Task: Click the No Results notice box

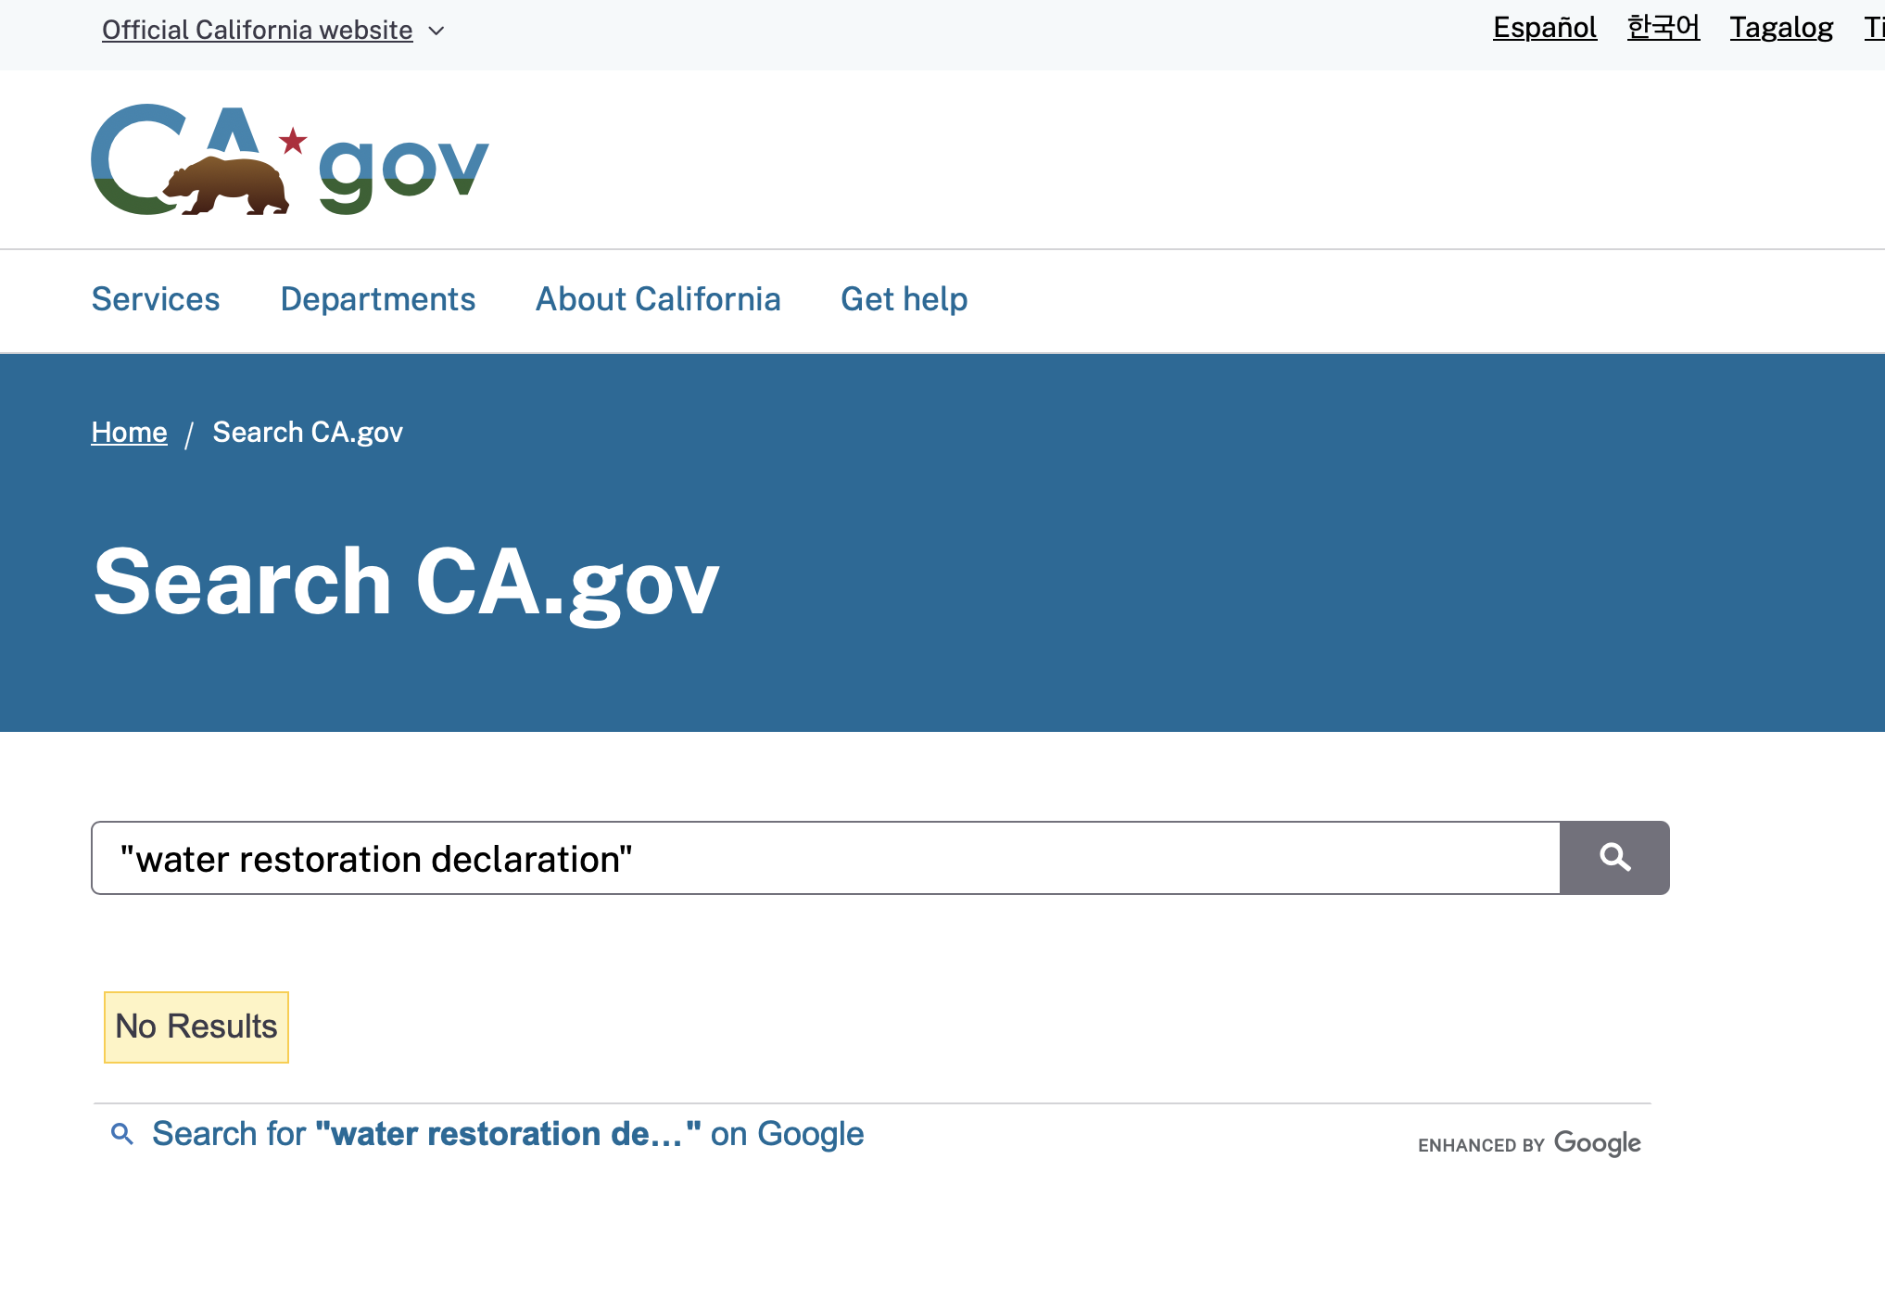Action: (196, 1027)
